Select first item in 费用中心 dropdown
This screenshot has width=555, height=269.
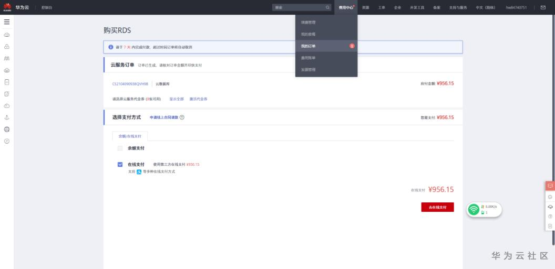coord(326,22)
